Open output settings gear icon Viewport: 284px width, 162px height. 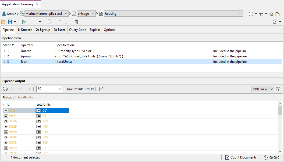click(278, 89)
